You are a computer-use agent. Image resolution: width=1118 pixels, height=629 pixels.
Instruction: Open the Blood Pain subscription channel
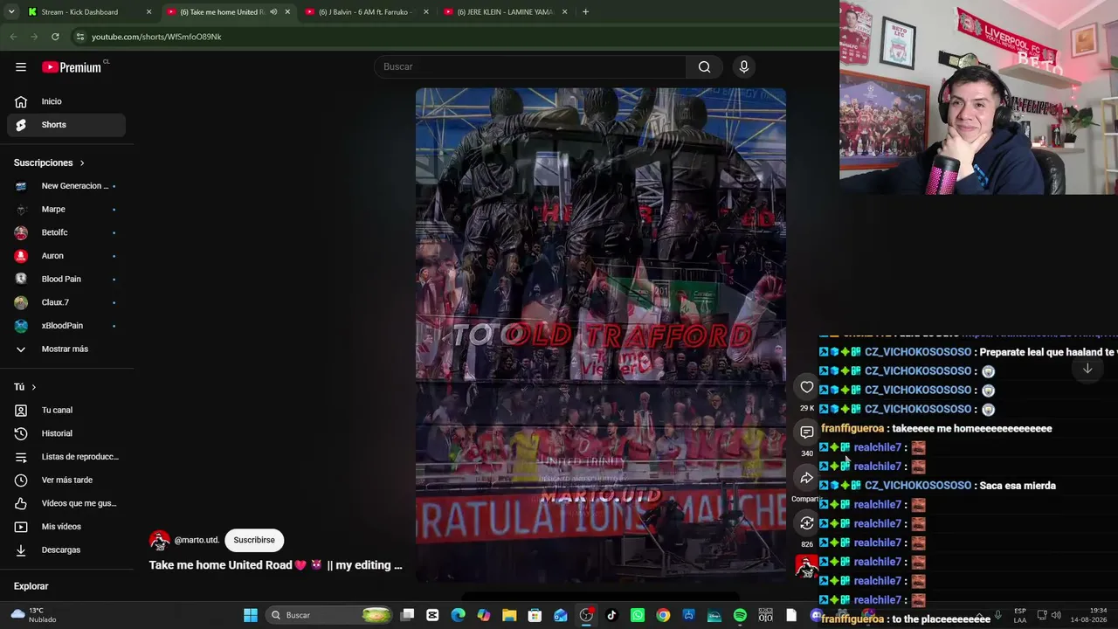point(66,279)
